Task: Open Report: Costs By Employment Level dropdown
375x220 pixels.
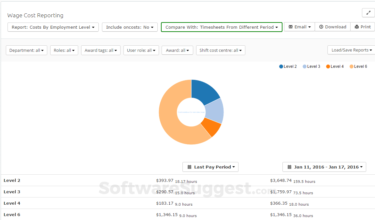Action: coord(53,27)
